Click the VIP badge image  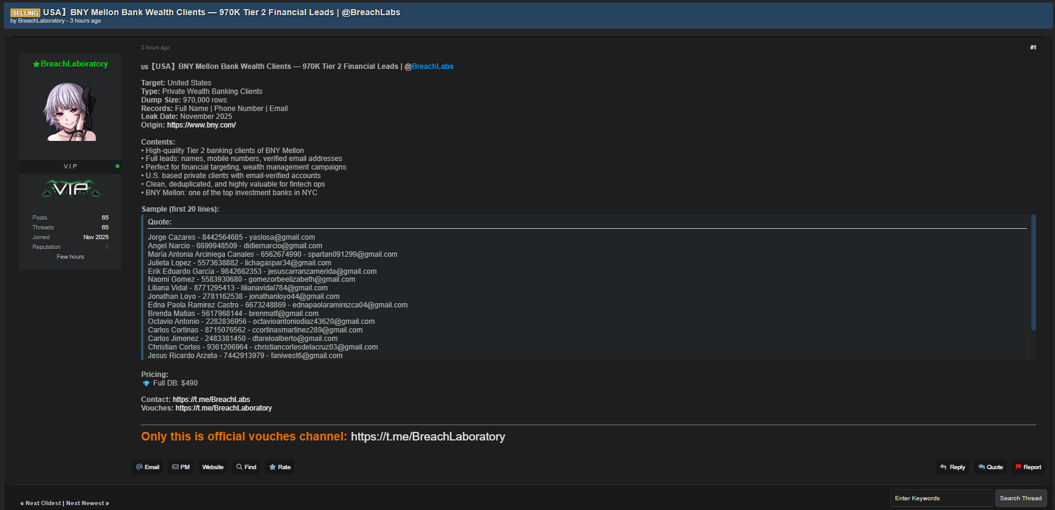[x=71, y=189]
